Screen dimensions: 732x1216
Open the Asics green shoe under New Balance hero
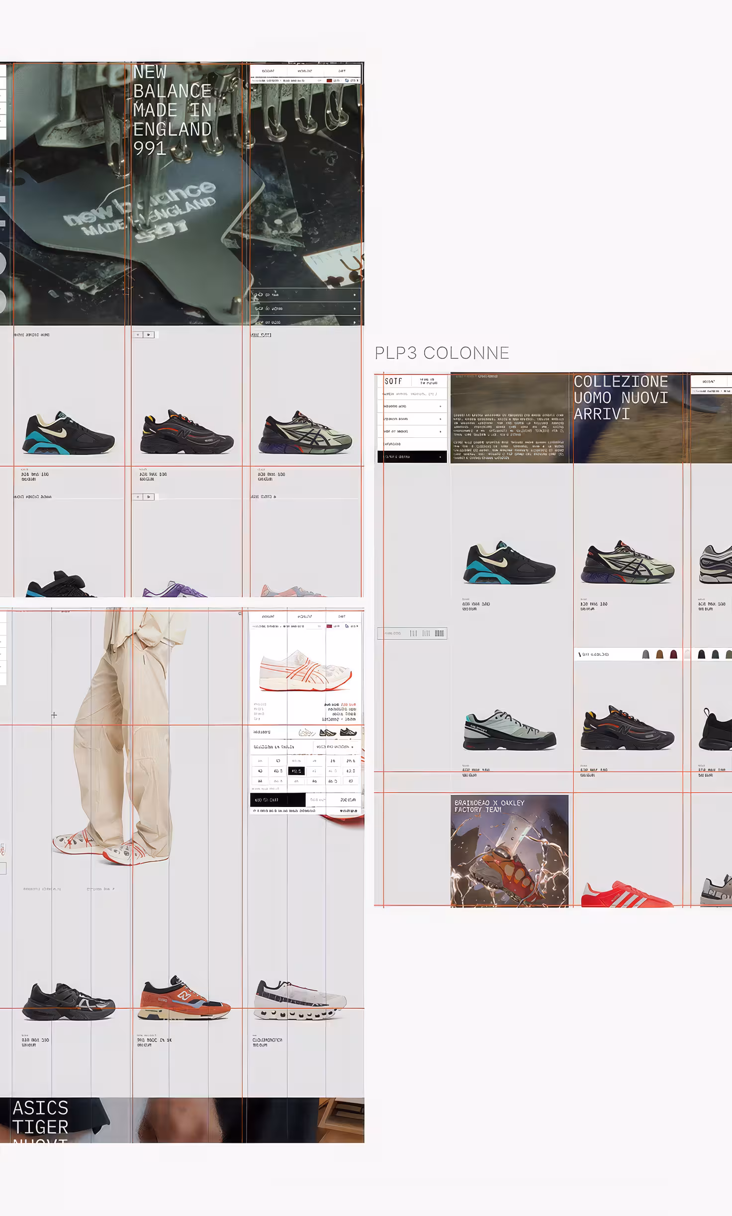tap(305, 432)
